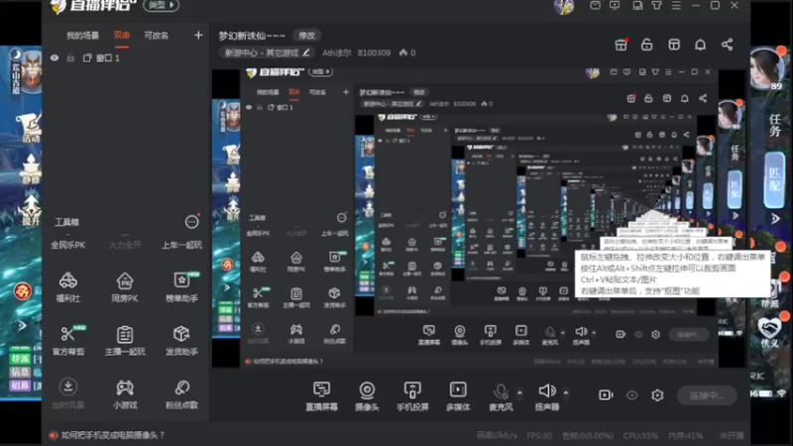
Task: Toggle the preview eye icon beside the gear
Action: click(631, 394)
